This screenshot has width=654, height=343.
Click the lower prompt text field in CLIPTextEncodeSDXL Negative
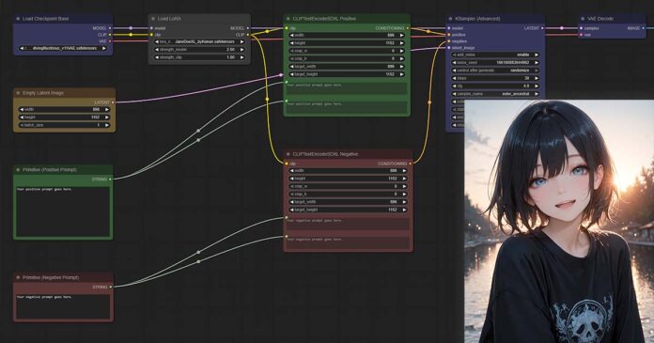pyautogui.click(x=348, y=242)
